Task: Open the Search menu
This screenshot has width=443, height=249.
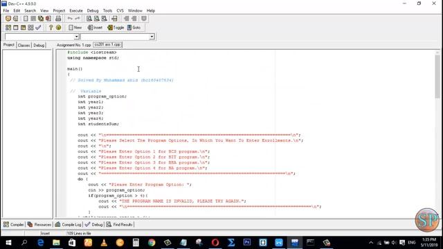Action: coord(30,11)
